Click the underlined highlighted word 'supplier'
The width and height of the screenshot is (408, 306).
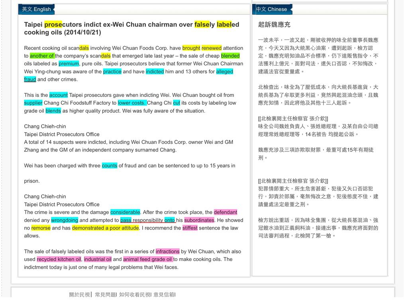pos(33,103)
